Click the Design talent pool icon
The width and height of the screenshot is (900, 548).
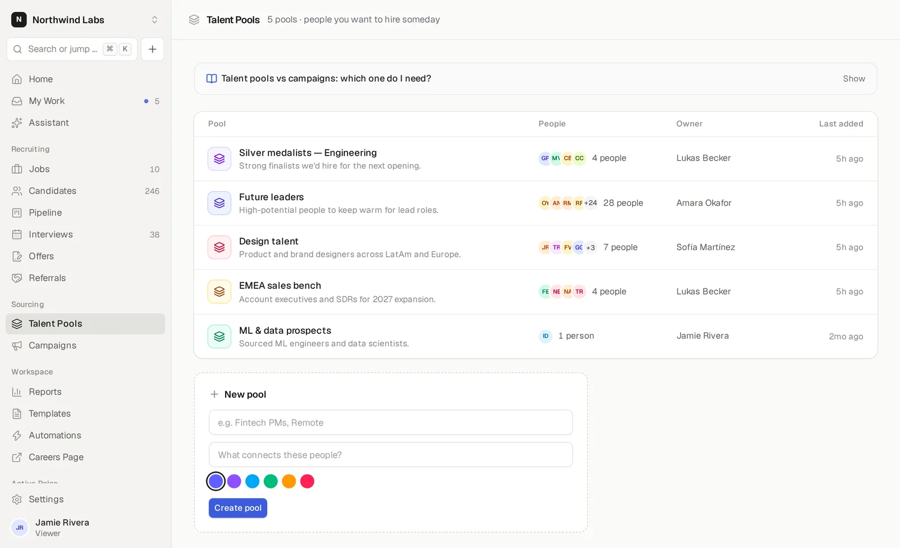(219, 247)
